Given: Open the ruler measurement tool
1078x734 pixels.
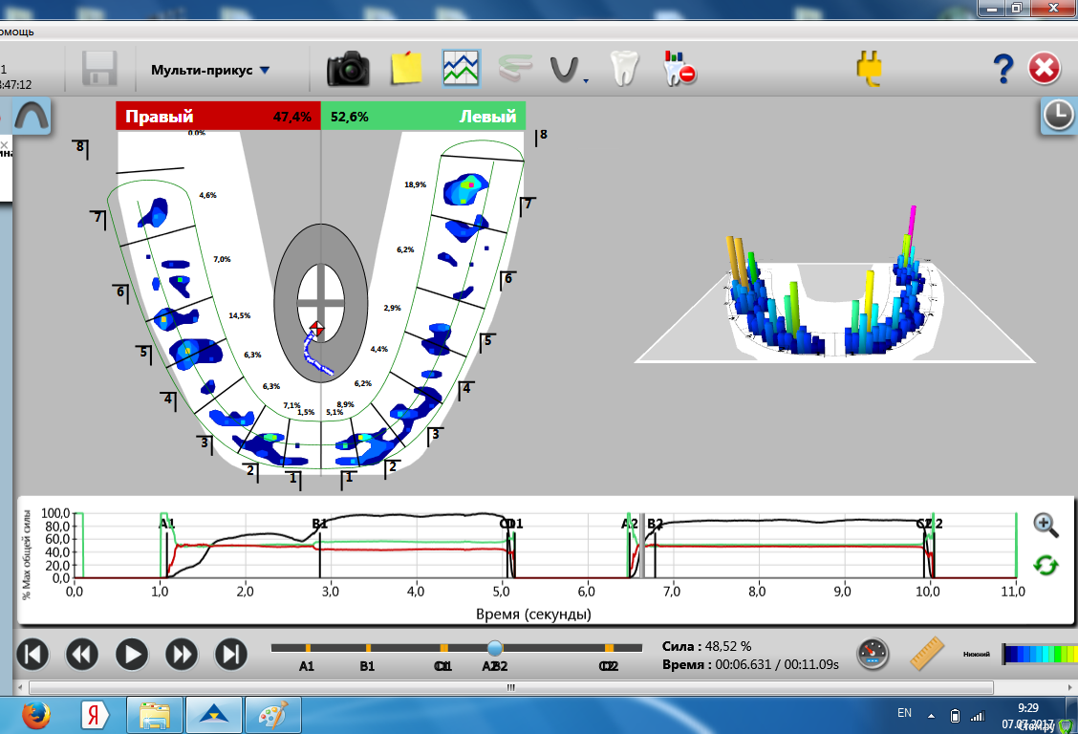Looking at the screenshot, I should 925,654.
